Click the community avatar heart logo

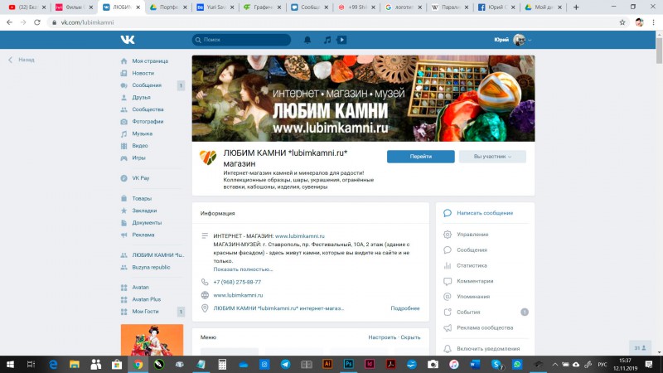tap(208, 157)
